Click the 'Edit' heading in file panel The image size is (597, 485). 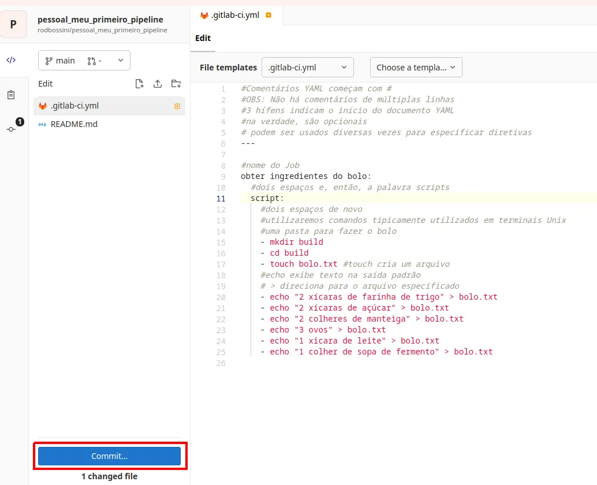45,84
